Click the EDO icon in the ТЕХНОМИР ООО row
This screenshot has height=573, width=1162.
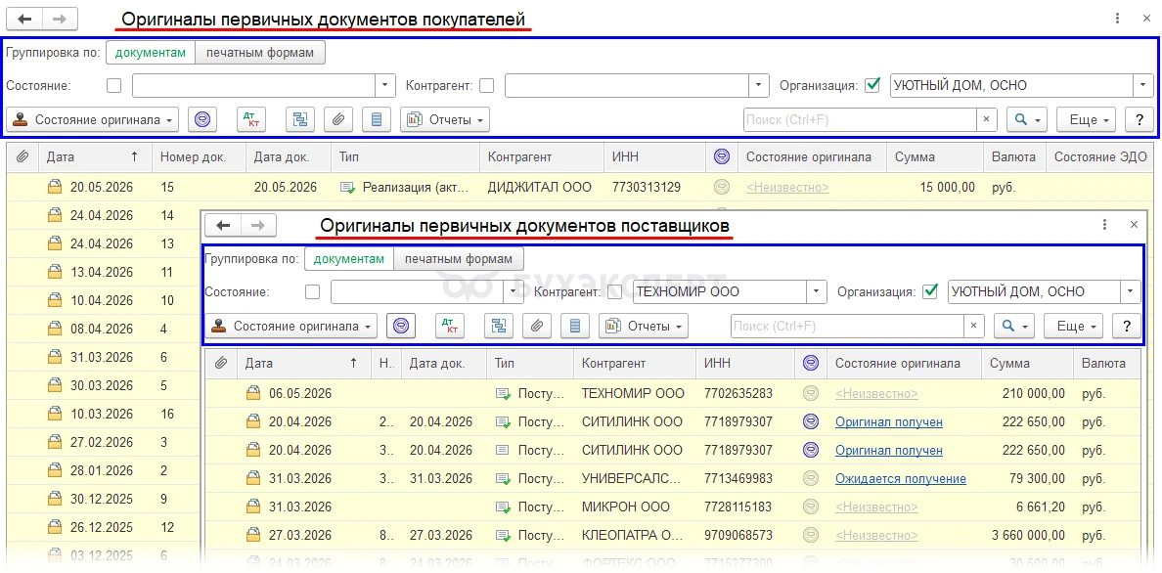tap(811, 394)
